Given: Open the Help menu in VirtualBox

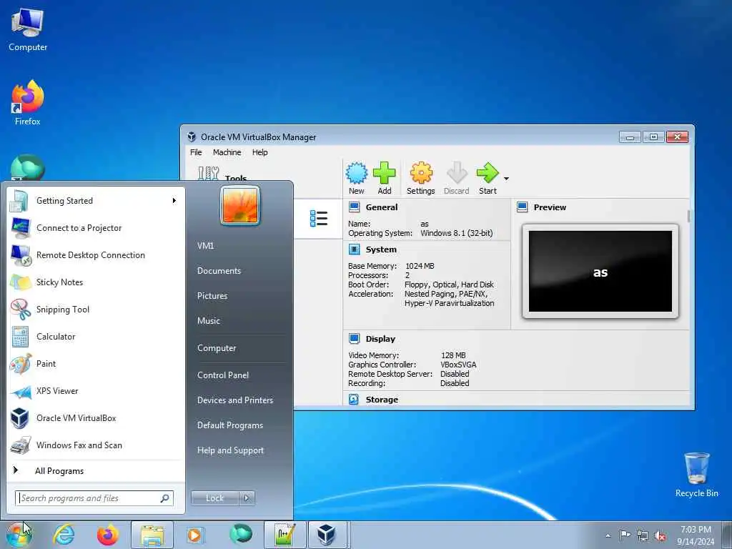Looking at the screenshot, I should click(x=260, y=152).
